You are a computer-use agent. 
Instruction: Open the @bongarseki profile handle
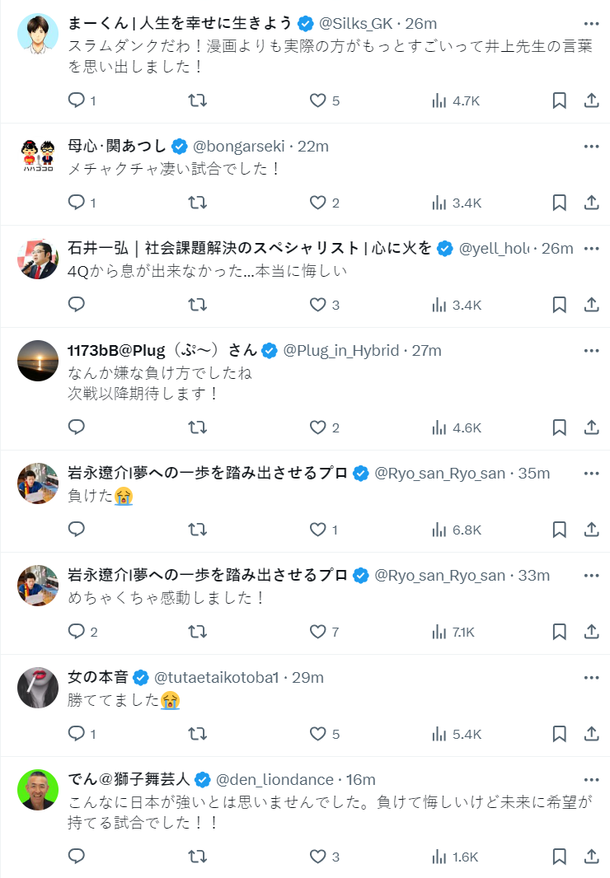(x=238, y=147)
